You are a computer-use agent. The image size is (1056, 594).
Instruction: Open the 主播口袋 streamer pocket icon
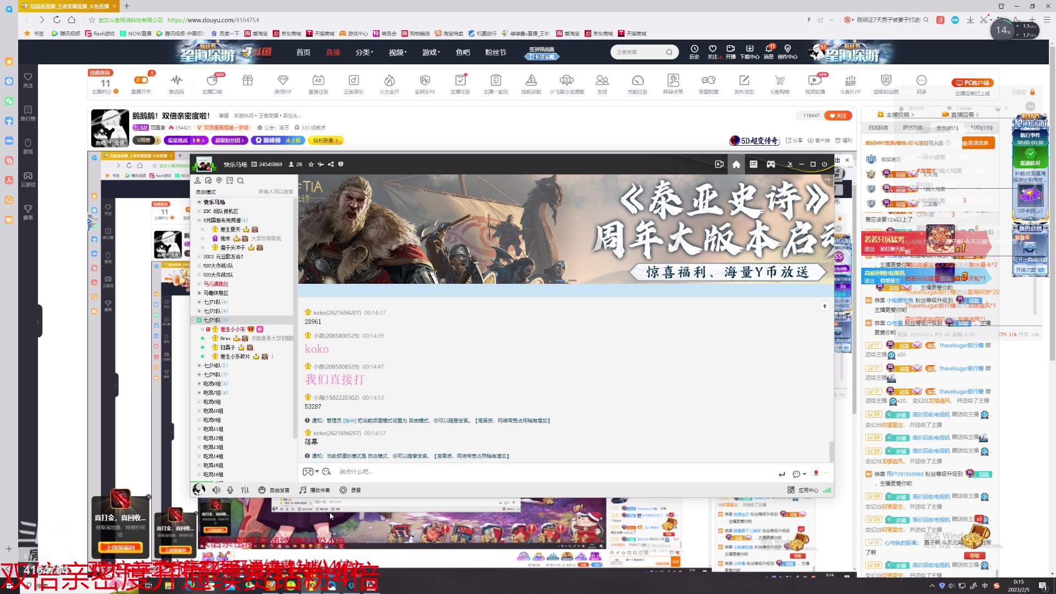click(212, 80)
